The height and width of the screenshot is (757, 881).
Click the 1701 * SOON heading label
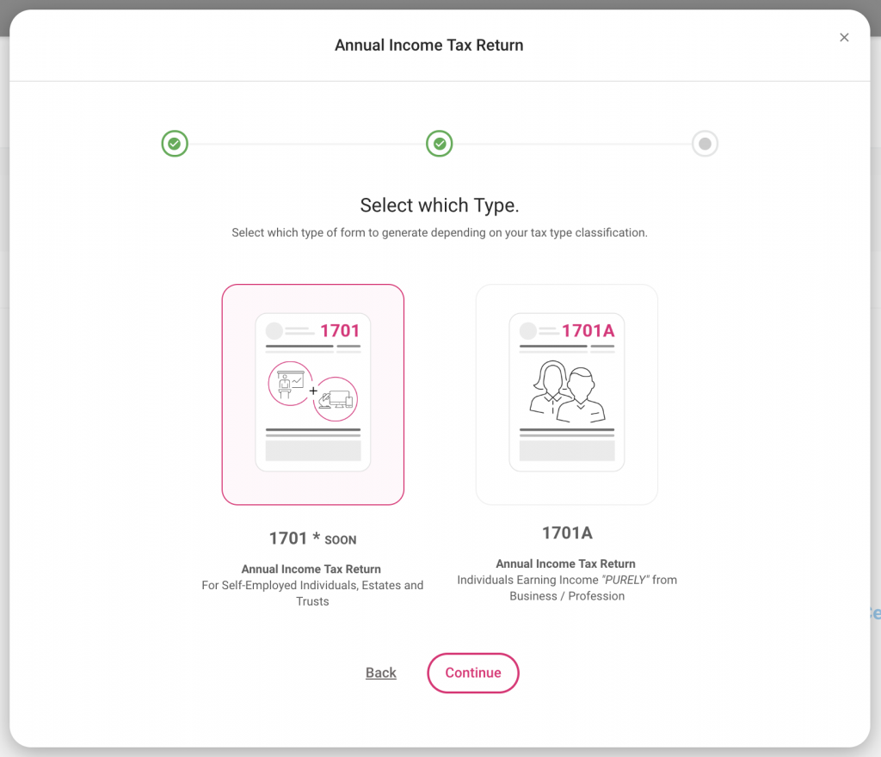pos(312,539)
